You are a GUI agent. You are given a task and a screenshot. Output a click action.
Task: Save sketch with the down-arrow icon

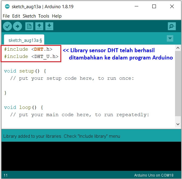point(49,26)
